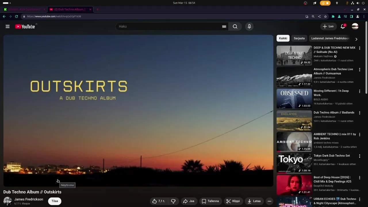Open media playback controls icon

tap(345, 16)
